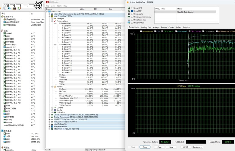Image resolution: width=235 pixels, height=151 pixels.
Task: Click the Intel Core Ultra CPU icon
Action: [52, 16]
